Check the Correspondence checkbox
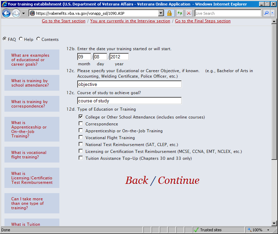 (x=81, y=123)
